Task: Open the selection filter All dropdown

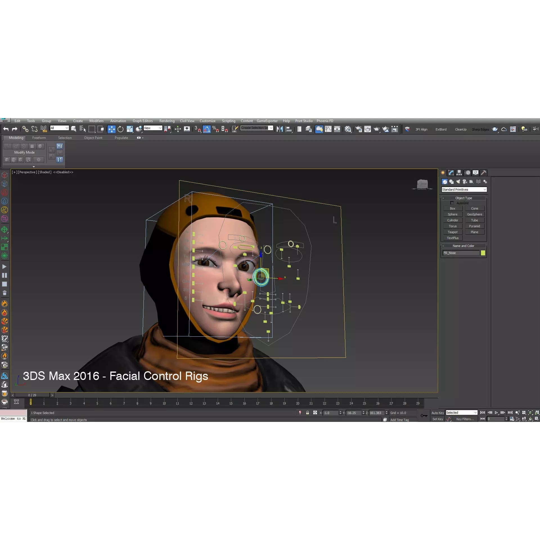Action: point(59,128)
